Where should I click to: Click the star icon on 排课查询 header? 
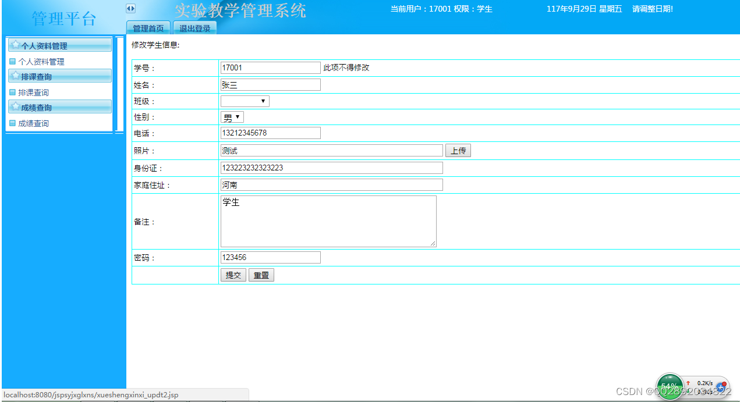tap(16, 76)
